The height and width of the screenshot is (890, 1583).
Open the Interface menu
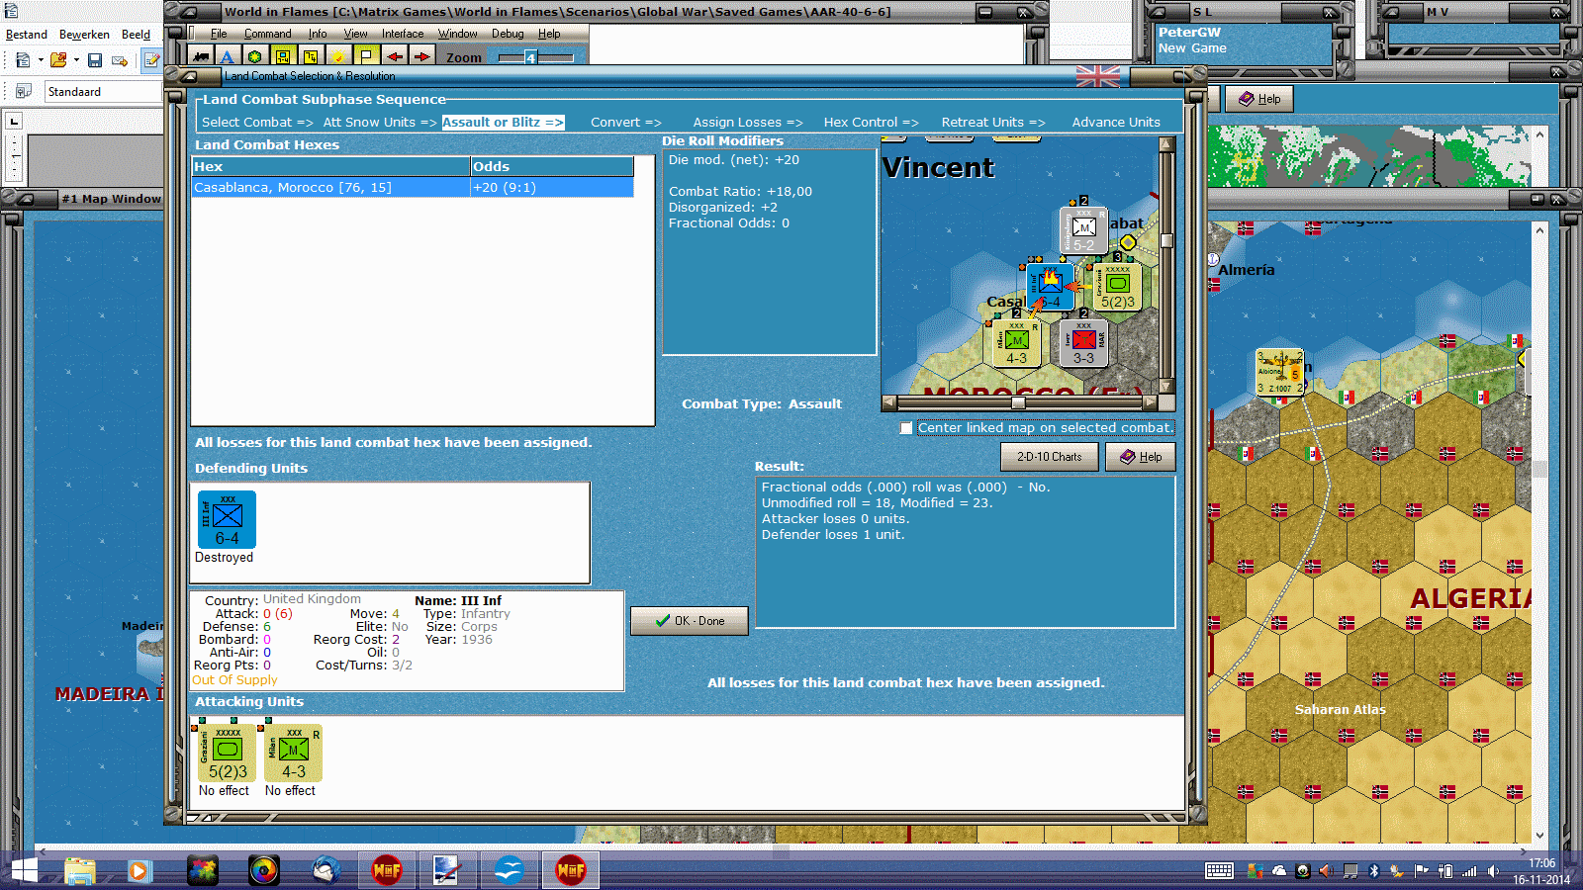click(403, 34)
